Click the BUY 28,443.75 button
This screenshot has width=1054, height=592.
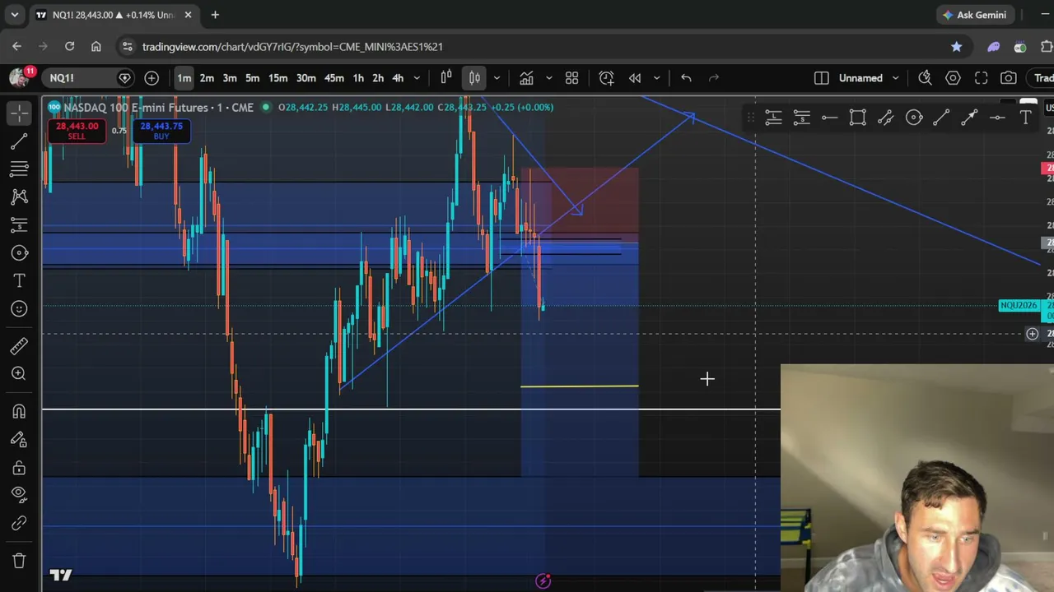click(161, 131)
